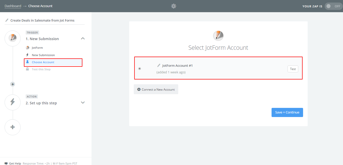343x165 pixels.
Task: Click the ACTION label badge
Action: click(x=32, y=96)
